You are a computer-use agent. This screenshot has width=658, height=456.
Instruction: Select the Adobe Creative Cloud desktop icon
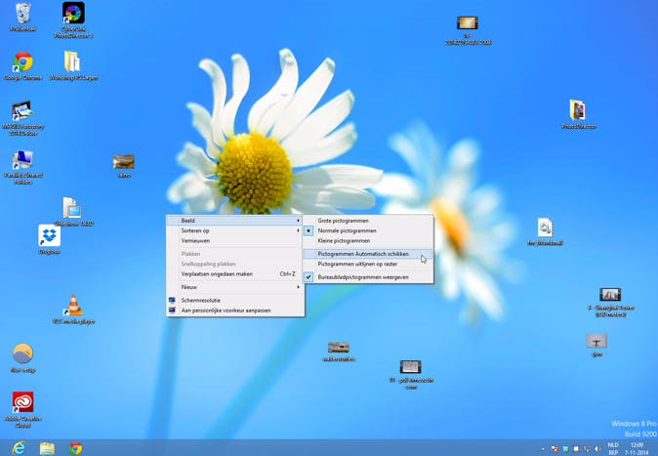tap(22, 409)
